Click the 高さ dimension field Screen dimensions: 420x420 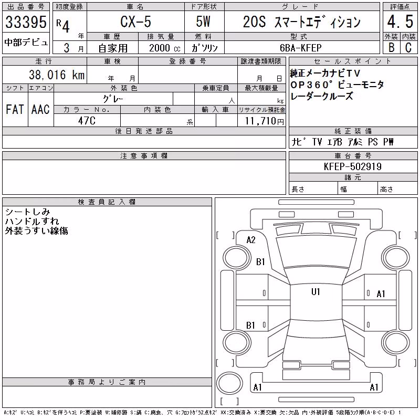[x=397, y=188]
